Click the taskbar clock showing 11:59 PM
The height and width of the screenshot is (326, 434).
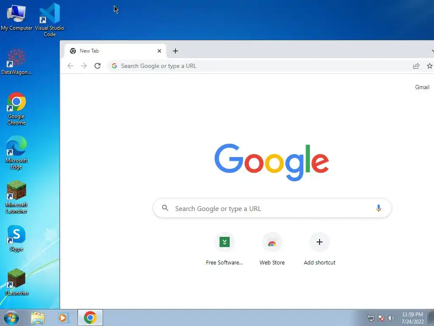pyautogui.click(x=412, y=318)
